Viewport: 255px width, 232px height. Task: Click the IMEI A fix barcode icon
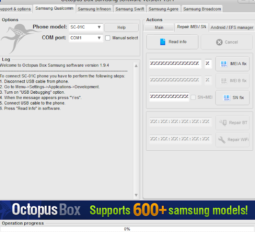coord(224,64)
